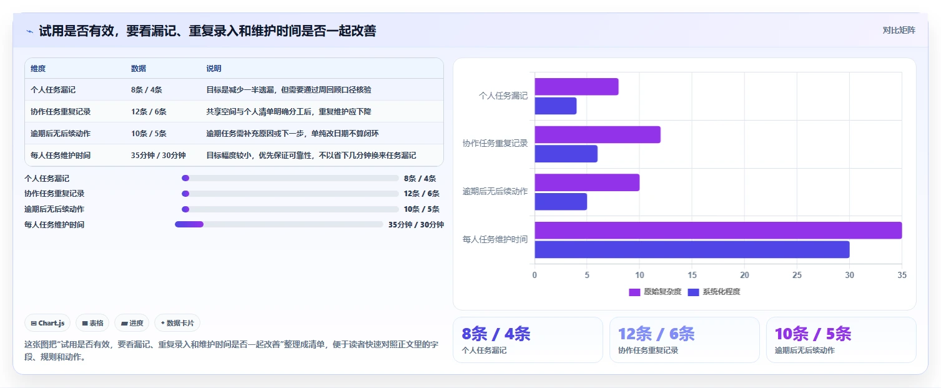
Task: Select the 进度 tag chip
Action: [132, 323]
